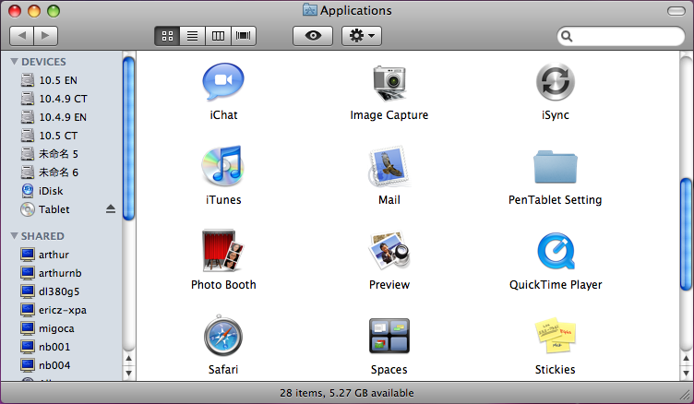Select the Photo Booth icon
The width and height of the screenshot is (694, 404).
[222, 251]
